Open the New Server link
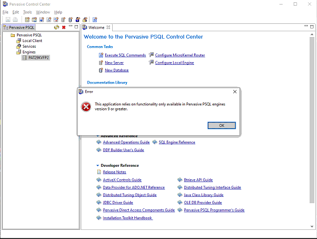Screen dimensions: 317x239 (114, 63)
